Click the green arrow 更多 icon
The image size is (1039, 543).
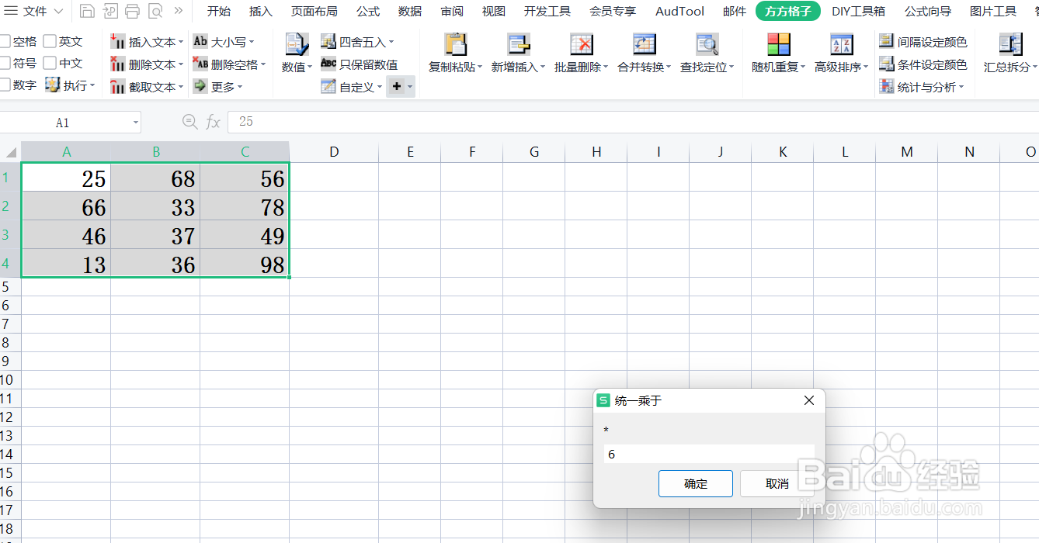200,86
